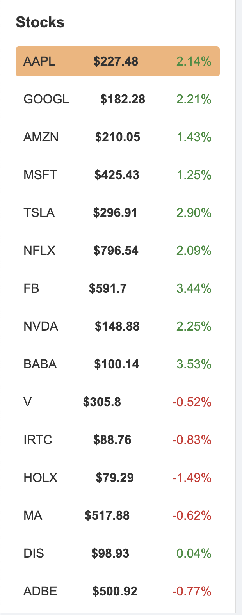Click the HOLX price $79.29
The height and width of the screenshot is (615, 242).
point(115,478)
